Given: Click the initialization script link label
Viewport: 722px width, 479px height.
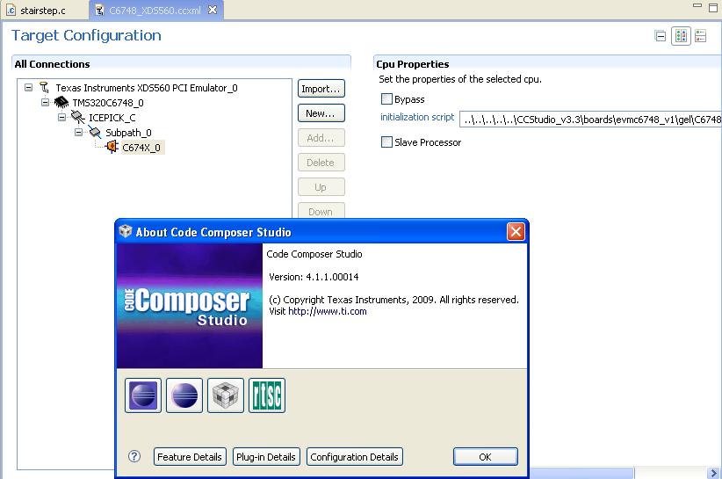Looking at the screenshot, I should [x=417, y=117].
